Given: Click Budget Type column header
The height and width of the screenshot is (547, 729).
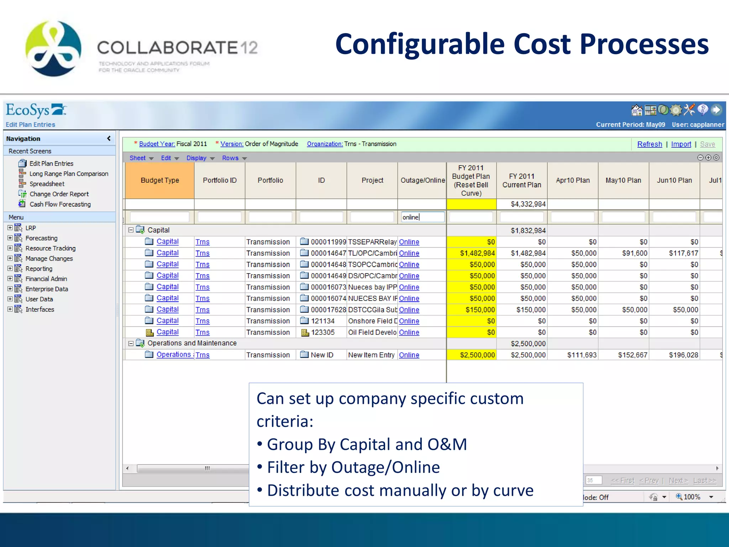Looking at the screenshot, I should [x=159, y=180].
